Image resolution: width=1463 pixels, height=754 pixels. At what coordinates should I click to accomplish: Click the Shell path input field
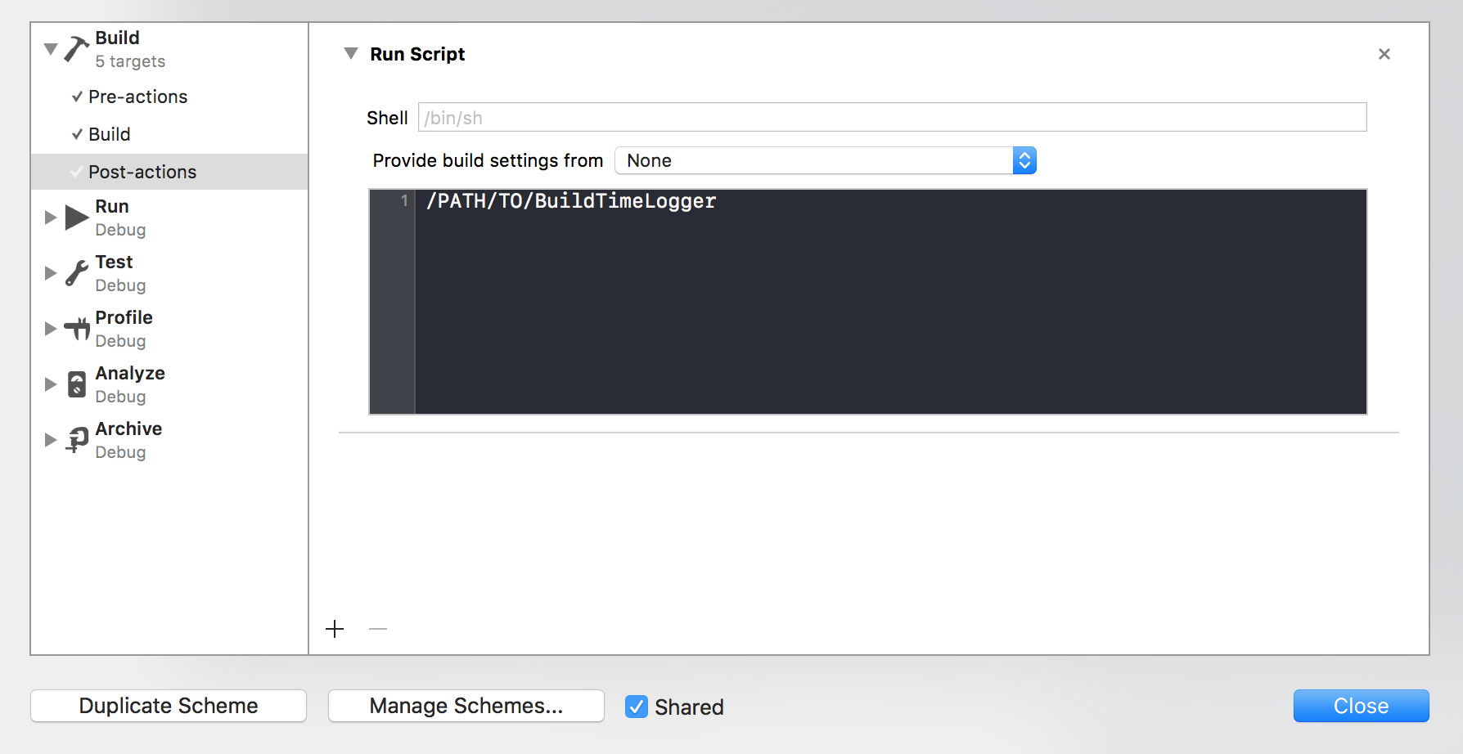click(892, 118)
